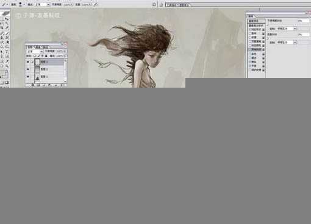The width and height of the screenshot is (311, 224).
Task: Add a layer mask from Layers panel footer
Action: [x=38, y=85]
